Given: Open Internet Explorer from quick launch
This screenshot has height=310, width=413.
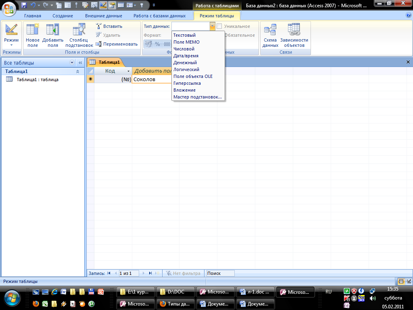Looking at the screenshot, I should point(54,292).
